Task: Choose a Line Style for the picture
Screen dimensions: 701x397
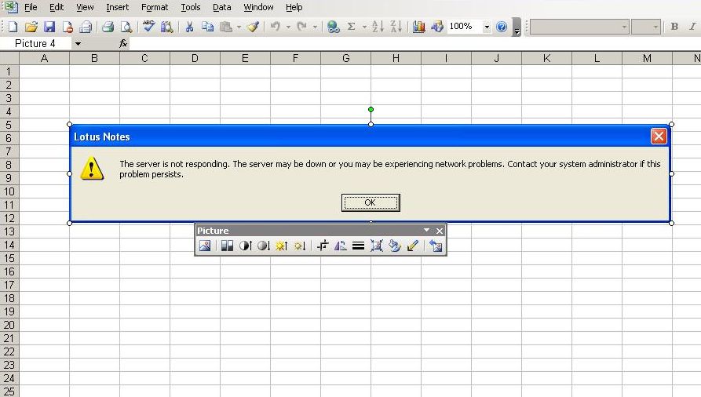Action: coord(358,246)
